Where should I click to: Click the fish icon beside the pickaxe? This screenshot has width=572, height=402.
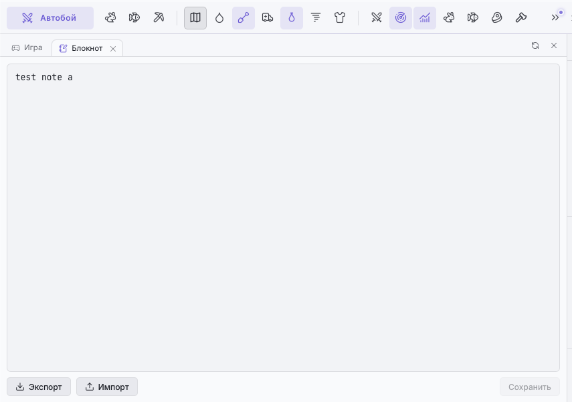[134, 17]
